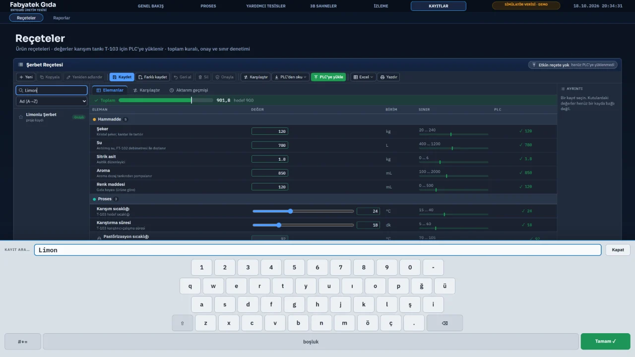Viewport: 635px width, 357px height.
Task: Open the Ad (A→Z) sort dropdown
Action: (52, 101)
